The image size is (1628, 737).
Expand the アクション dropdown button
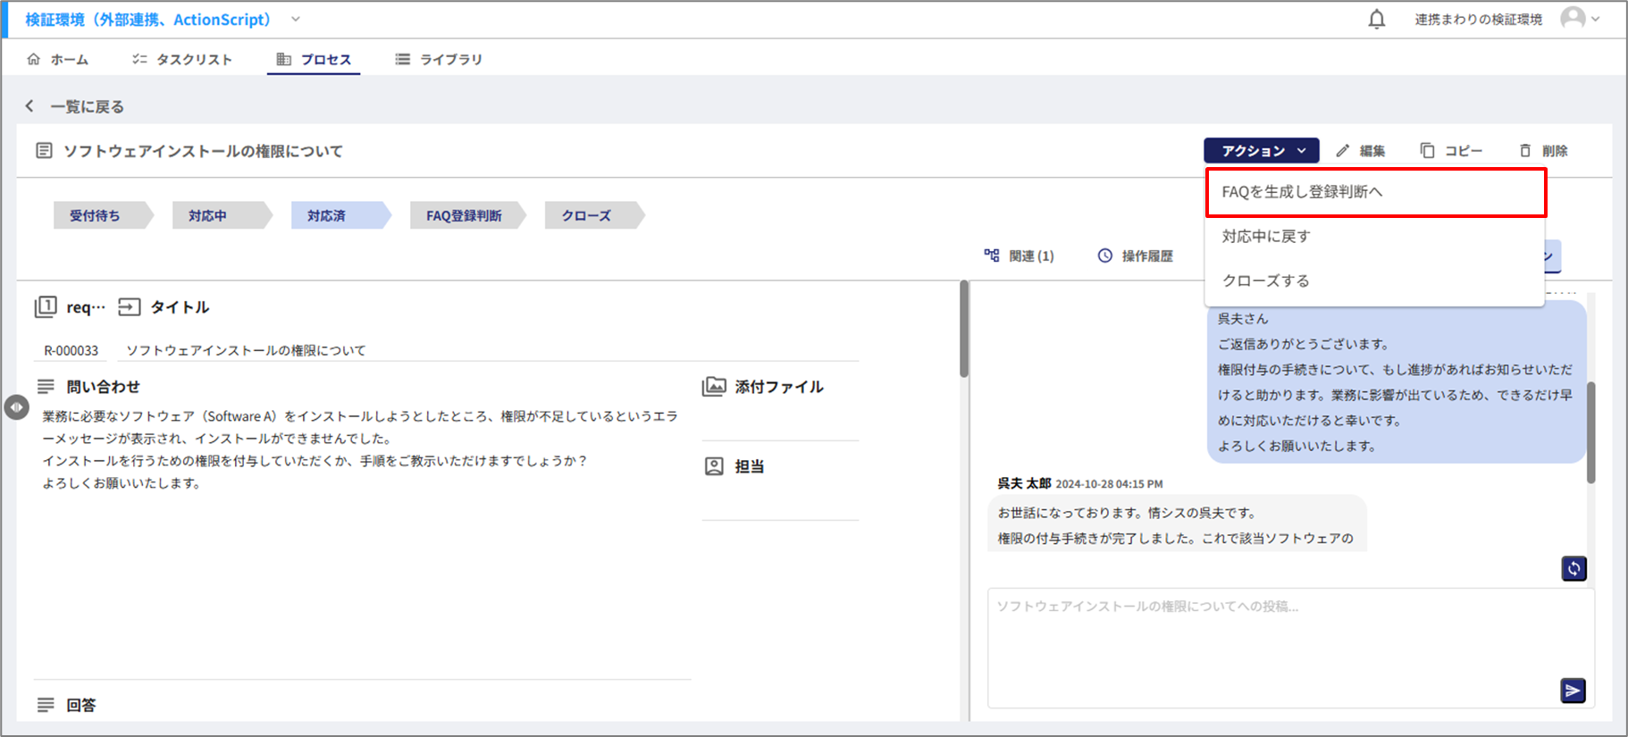1261,151
